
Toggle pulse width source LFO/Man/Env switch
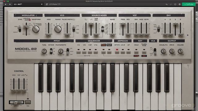(74, 29)
